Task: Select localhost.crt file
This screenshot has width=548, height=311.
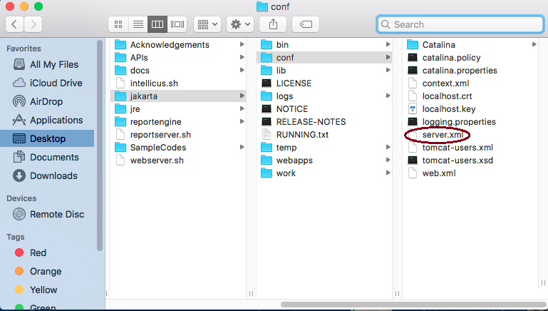Action: click(470, 96)
